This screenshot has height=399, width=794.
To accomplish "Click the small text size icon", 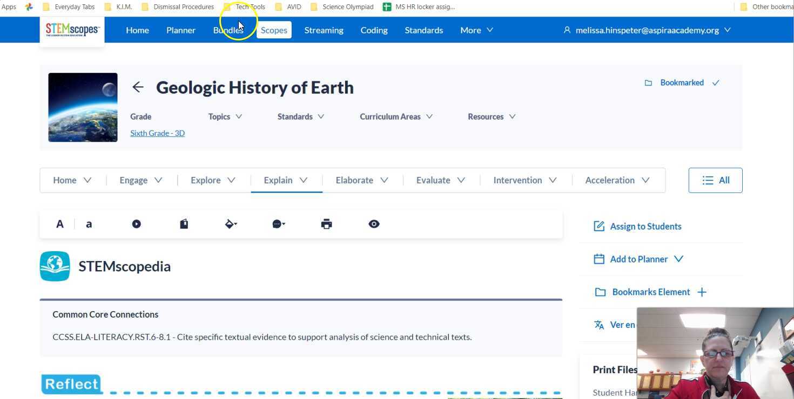I will (x=89, y=224).
